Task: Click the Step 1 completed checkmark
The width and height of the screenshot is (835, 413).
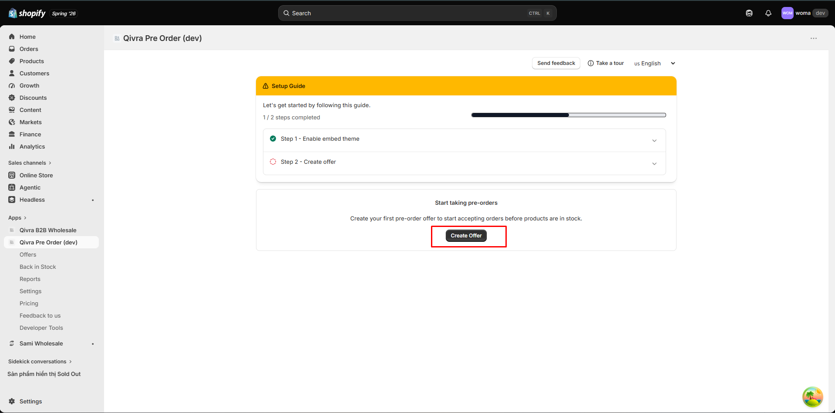Action: coord(273,139)
